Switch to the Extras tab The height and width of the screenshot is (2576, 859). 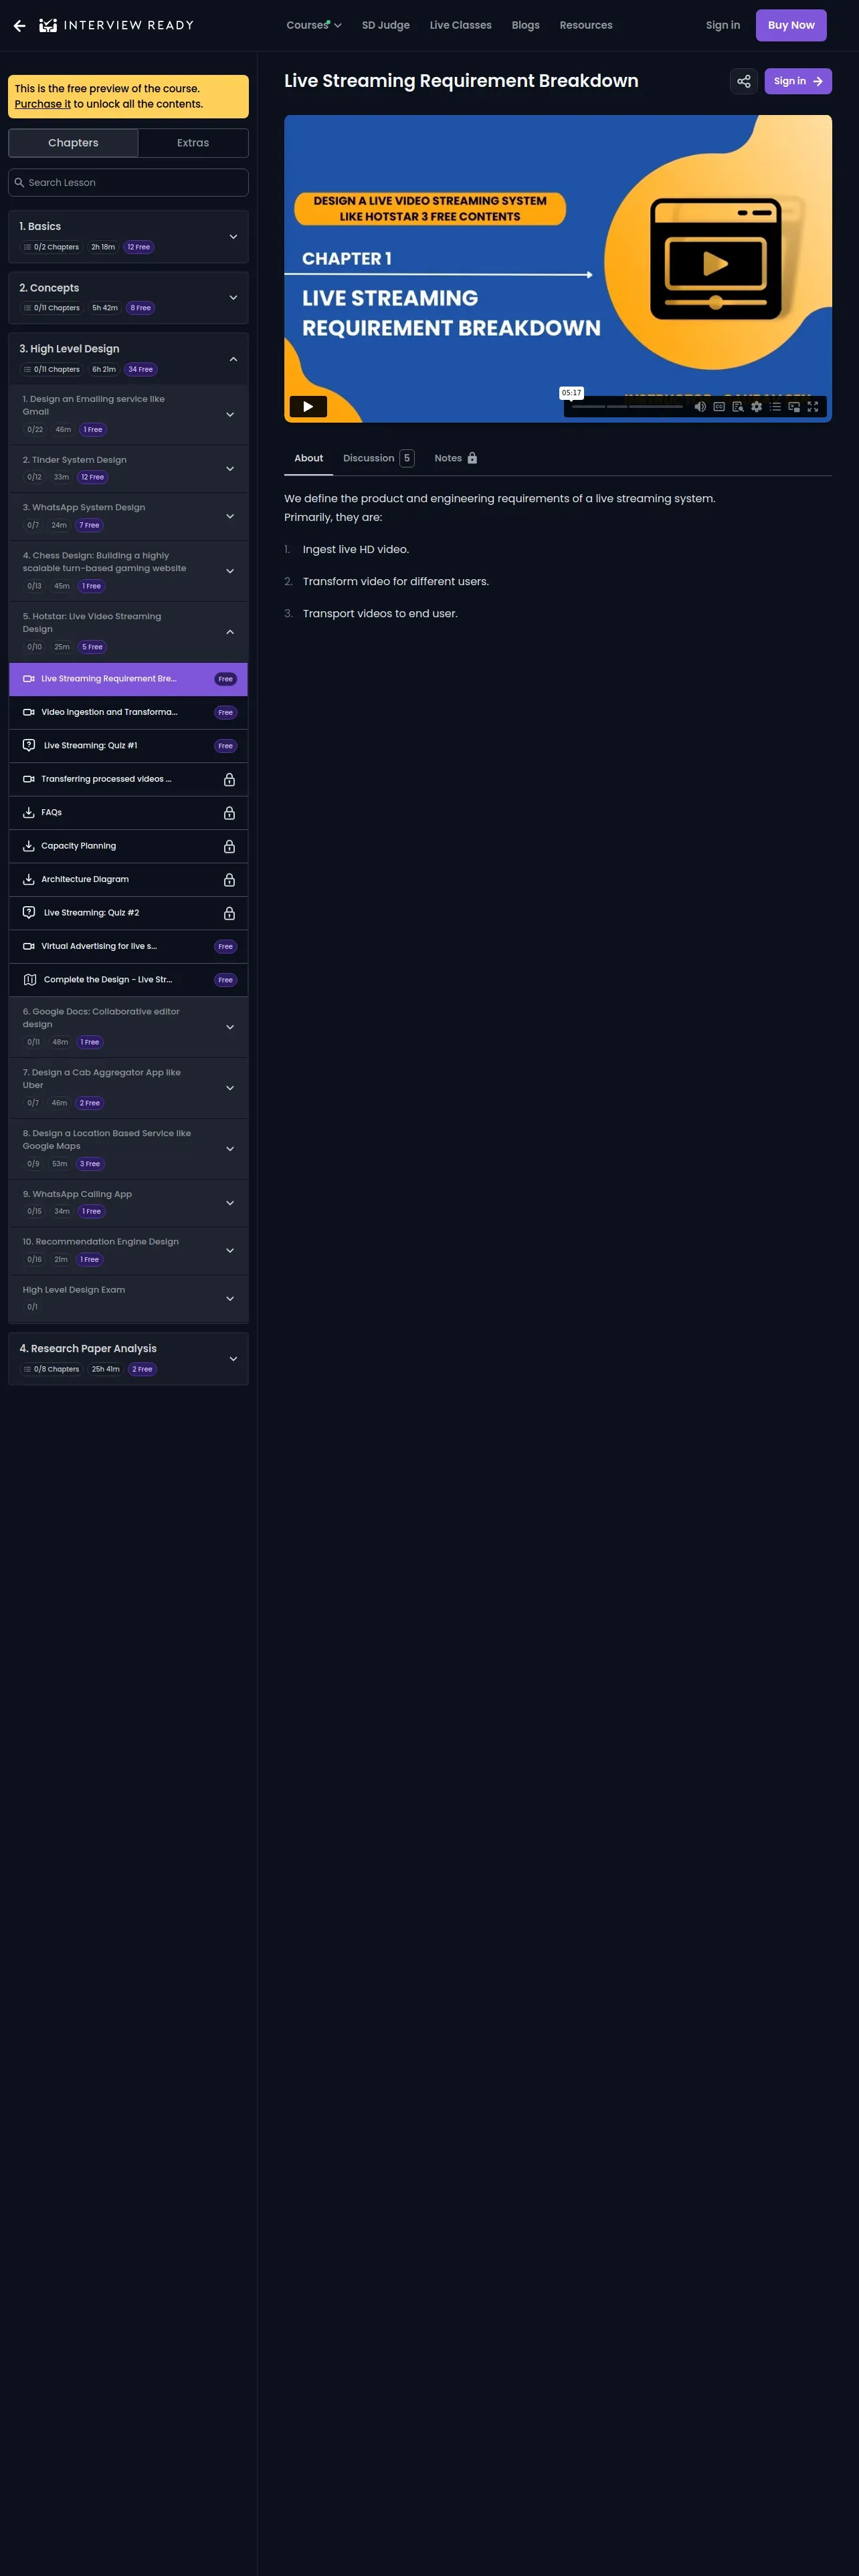[193, 143]
